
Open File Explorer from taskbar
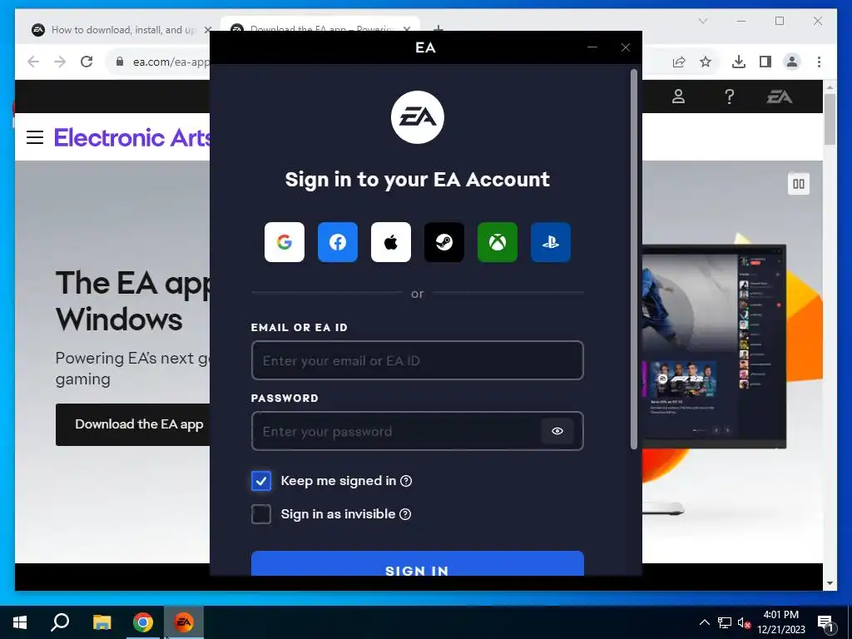[x=102, y=622]
